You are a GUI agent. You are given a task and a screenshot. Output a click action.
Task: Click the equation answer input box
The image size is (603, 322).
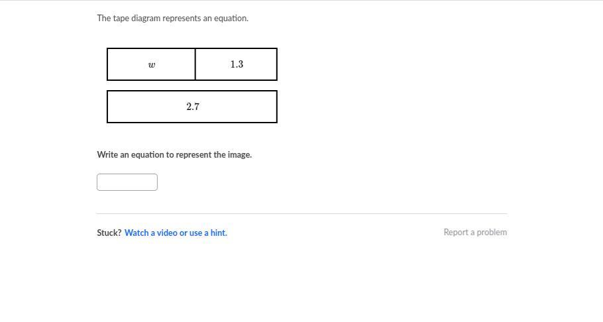(127, 182)
